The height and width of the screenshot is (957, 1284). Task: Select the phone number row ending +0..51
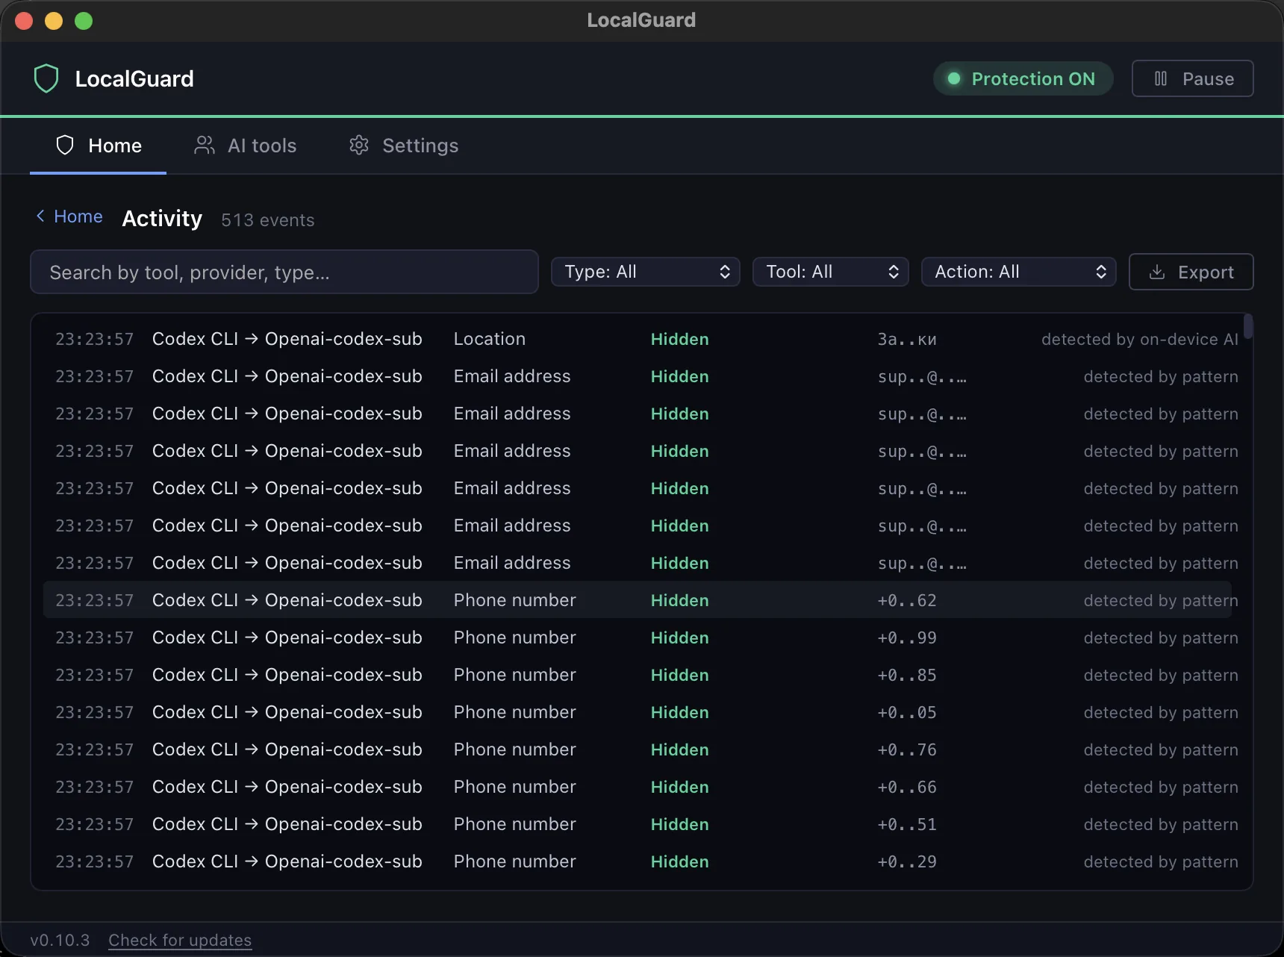click(x=638, y=824)
